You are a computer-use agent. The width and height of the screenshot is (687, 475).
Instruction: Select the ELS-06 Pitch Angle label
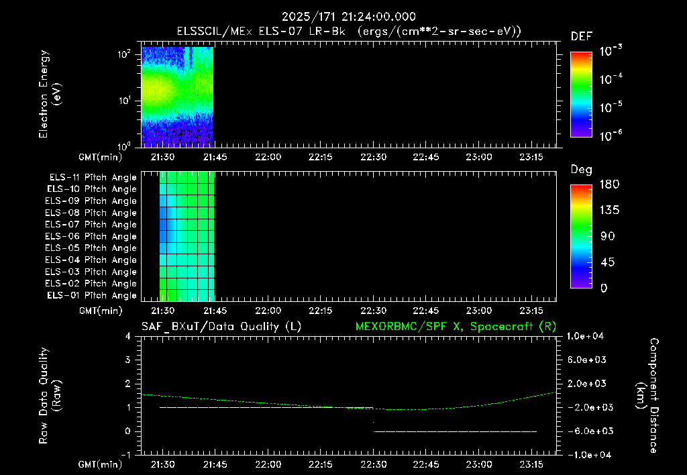[x=91, y=236]
